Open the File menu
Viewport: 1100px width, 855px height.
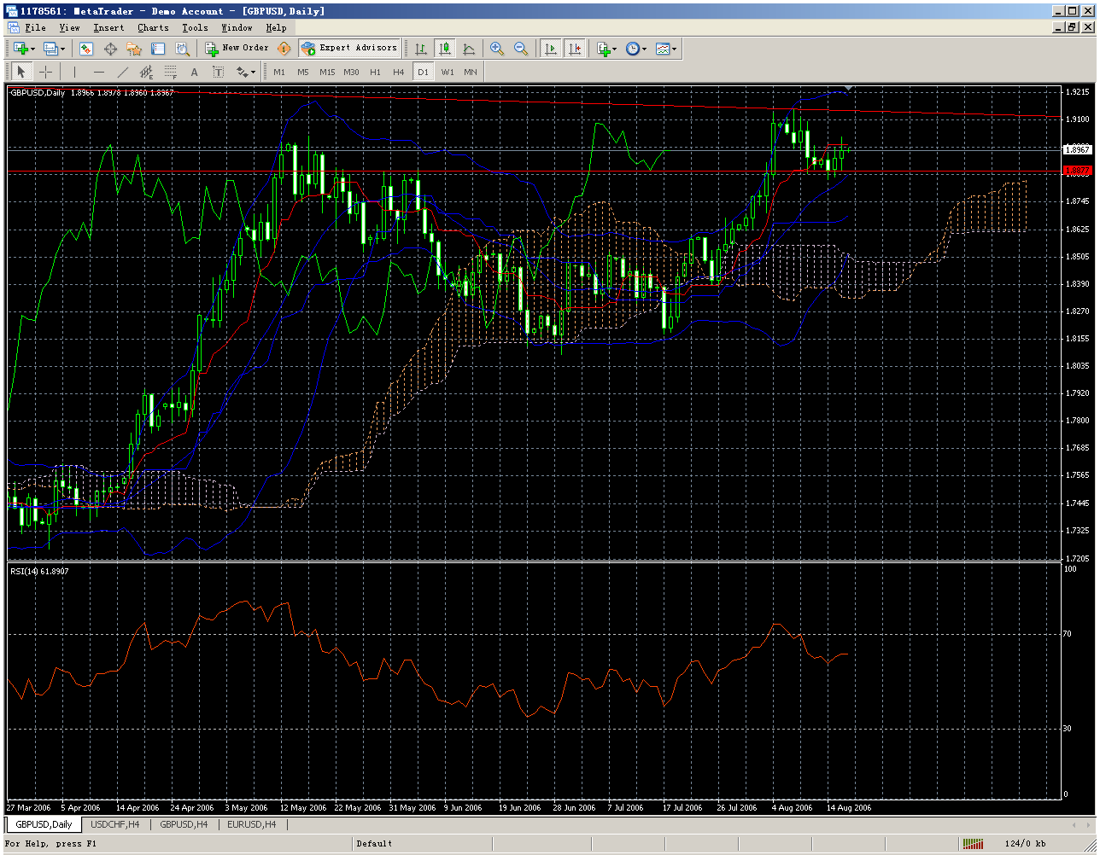[x=35, y=27]
